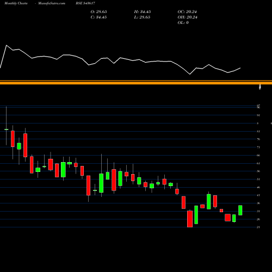The width and height of the screenshot is (272, 272).
Task: Select the "L: 28.65" low value
Action: [x=142, y=17]
